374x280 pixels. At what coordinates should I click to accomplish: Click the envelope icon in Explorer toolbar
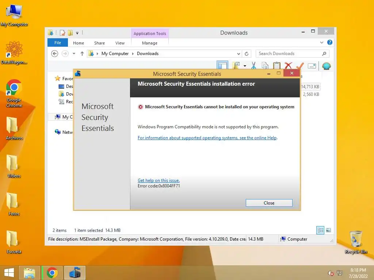coord(312,66)
